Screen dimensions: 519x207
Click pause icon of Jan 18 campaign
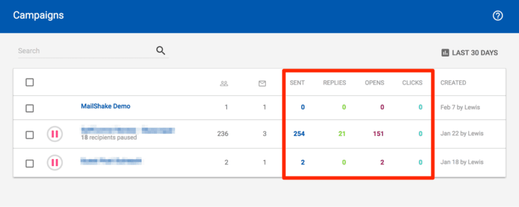coord(55,163)
